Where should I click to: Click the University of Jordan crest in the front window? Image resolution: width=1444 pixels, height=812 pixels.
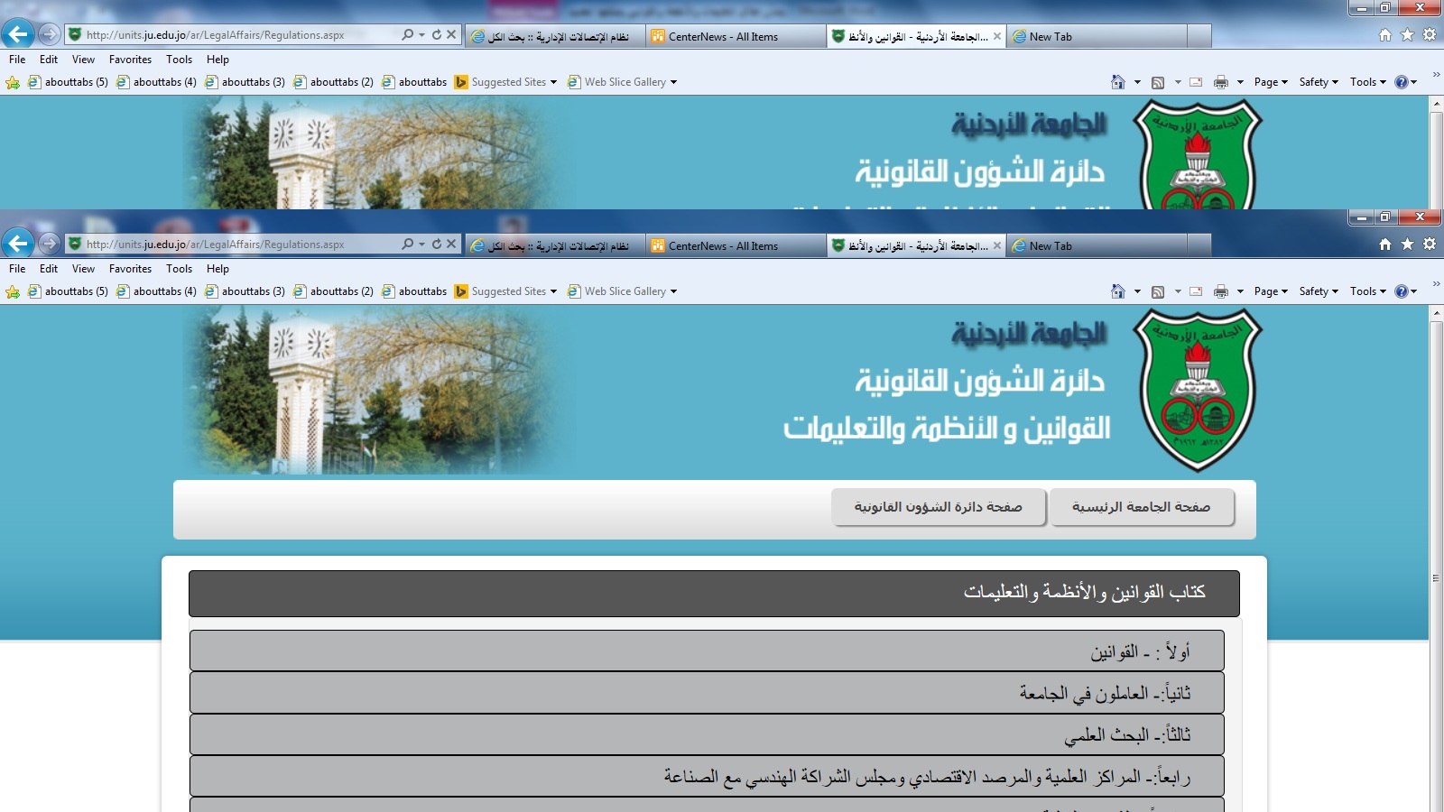point(1198,390)
